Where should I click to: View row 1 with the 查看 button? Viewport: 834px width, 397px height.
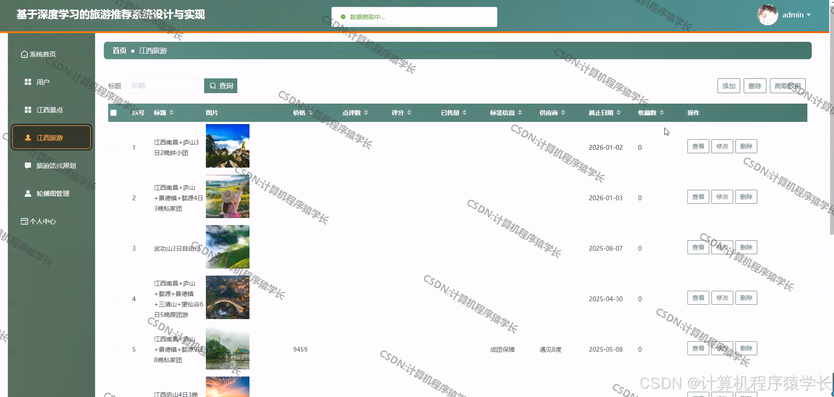(698, 146)
